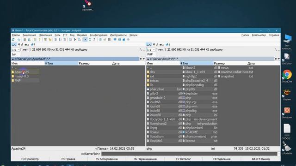Image resolution: width=296 pixels, height=166 pixels.
Task: Sort left panel by Размер column
Action: pos(95,64)
